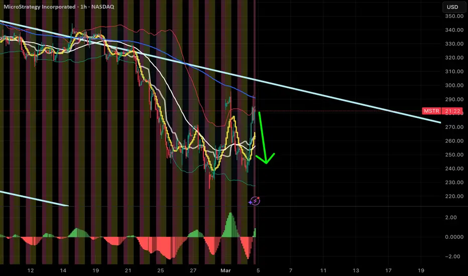
Task: Click the 21 date label on time axis
Action: tap(128, 270)
